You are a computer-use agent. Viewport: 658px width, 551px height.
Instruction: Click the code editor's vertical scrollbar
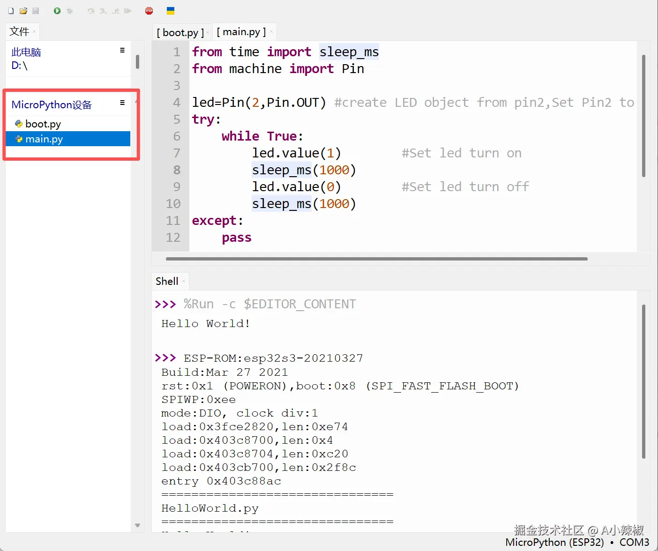[x=643, y=116]
